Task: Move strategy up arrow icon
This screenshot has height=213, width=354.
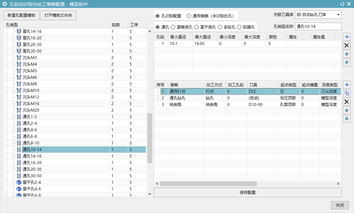Action: click(347, 110)
